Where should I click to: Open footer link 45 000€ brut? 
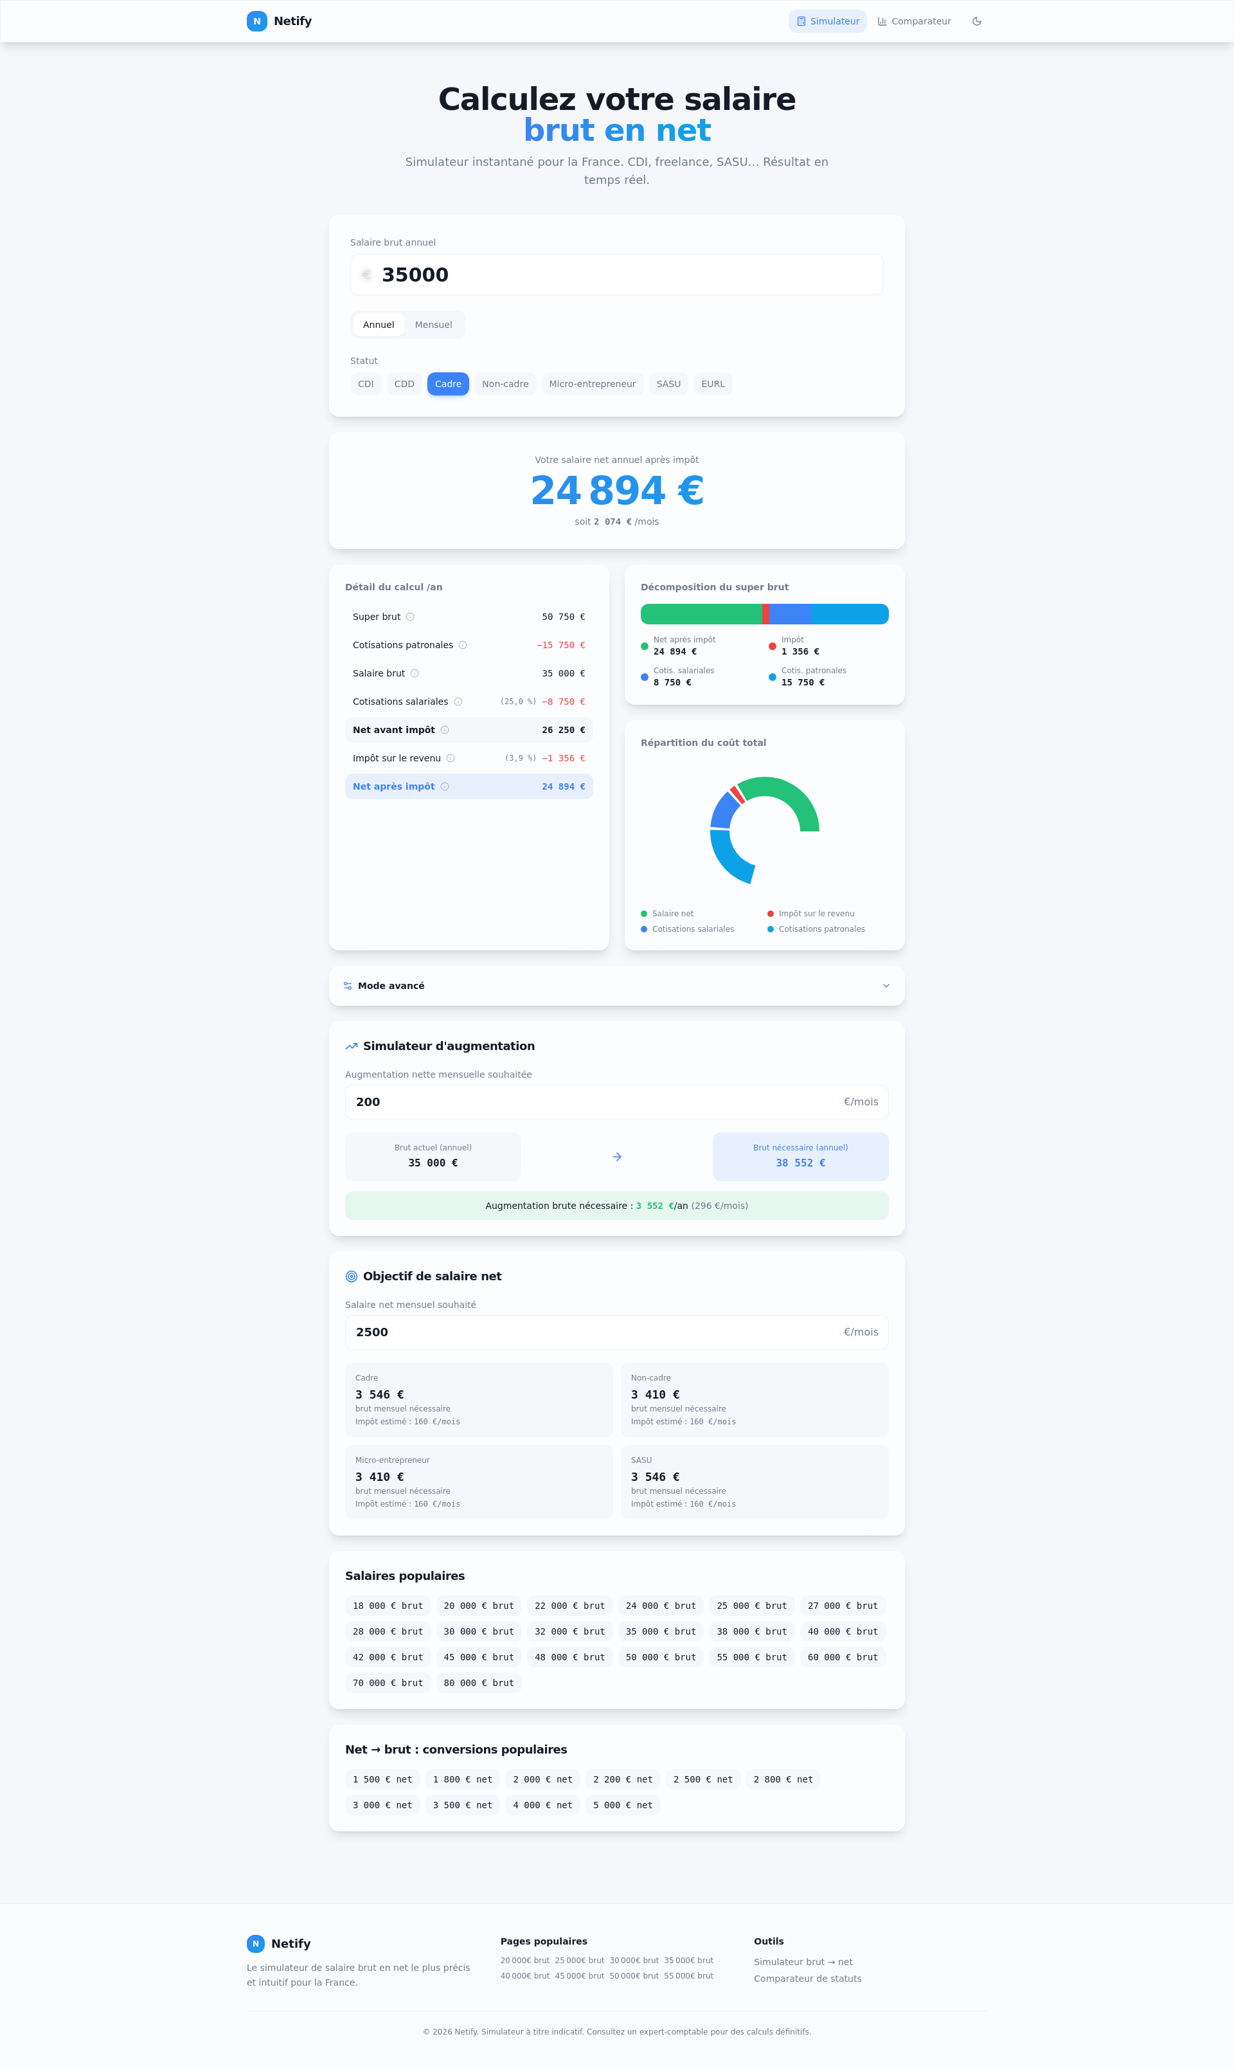[x=580, y=1977]
